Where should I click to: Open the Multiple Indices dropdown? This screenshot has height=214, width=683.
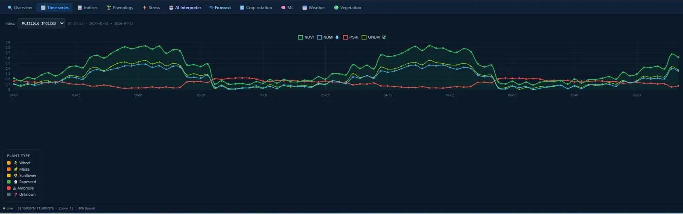[41, 23]
